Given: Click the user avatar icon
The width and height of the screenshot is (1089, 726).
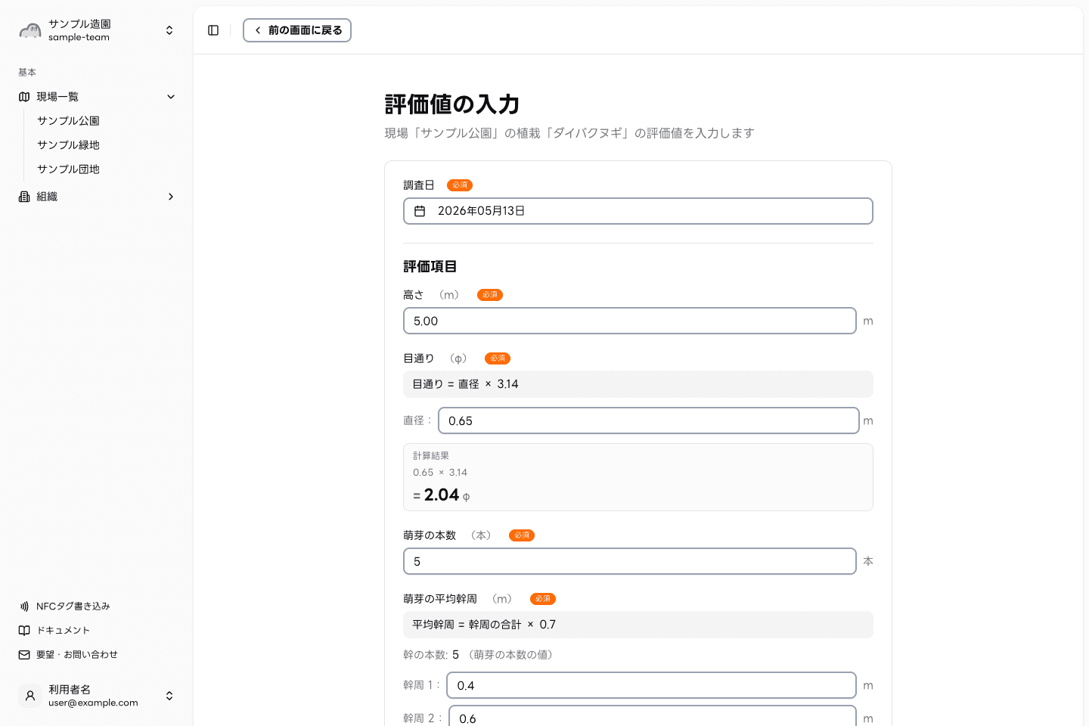Looking at the screenshot, I should 30,696.
